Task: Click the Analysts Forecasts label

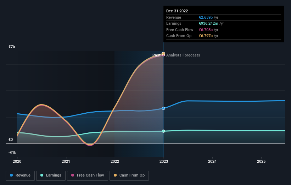Action: pyautogui.click(x=183, y=55)
